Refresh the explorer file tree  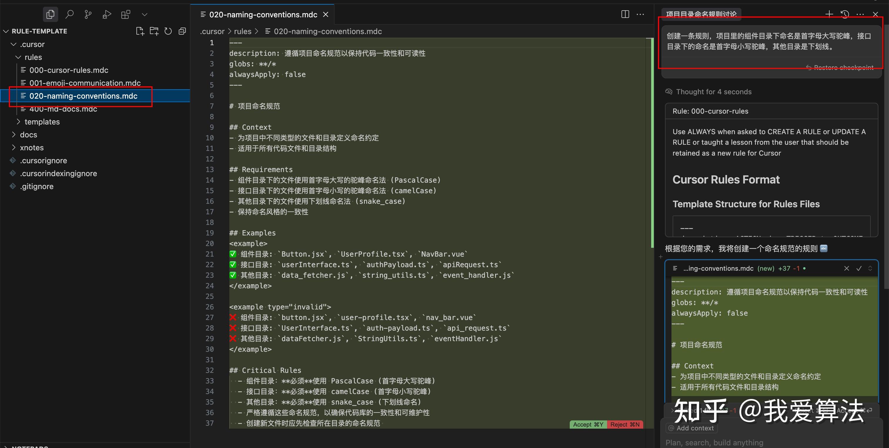pyautogui.click(x=168, y=31)
